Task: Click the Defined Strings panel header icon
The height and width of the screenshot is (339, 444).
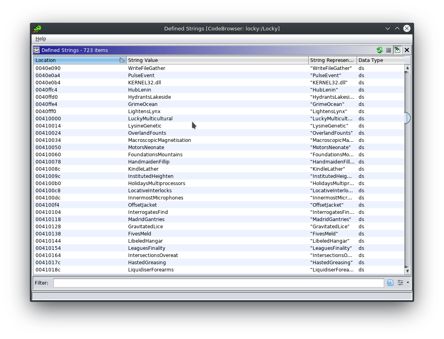Action: point(36,50)
